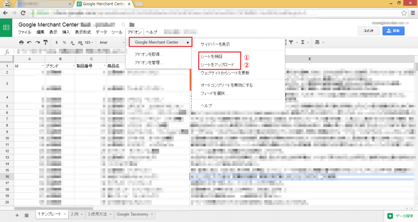This screenshot has height=222, width=418.
Task: Open id column filter dropdown
Action: tap(42, 66)
